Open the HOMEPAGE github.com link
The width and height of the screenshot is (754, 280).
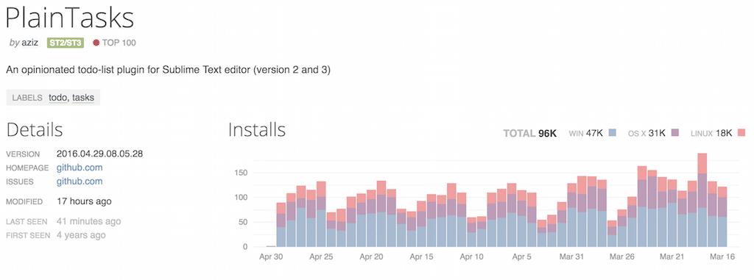(80, 168)
